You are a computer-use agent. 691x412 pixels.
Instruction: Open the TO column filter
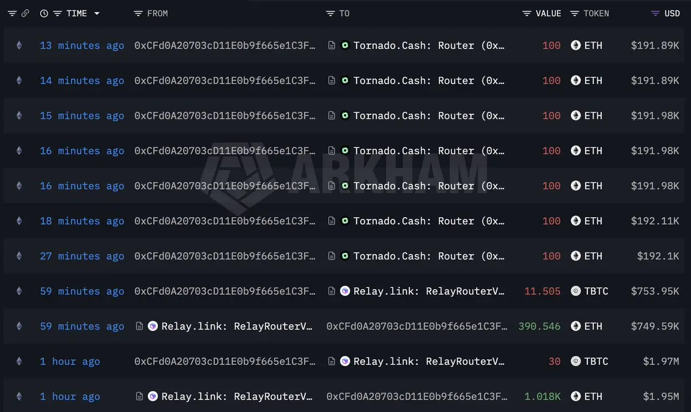[330, 13]
